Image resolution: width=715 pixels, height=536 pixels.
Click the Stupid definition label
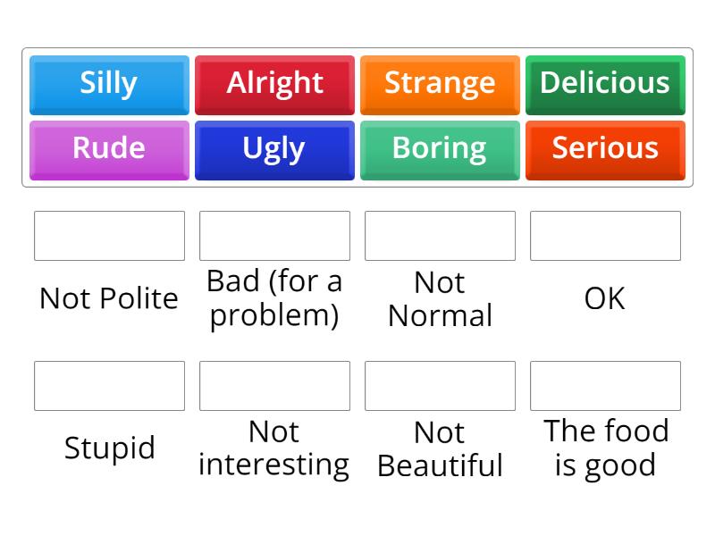click(x=109, y=448)
